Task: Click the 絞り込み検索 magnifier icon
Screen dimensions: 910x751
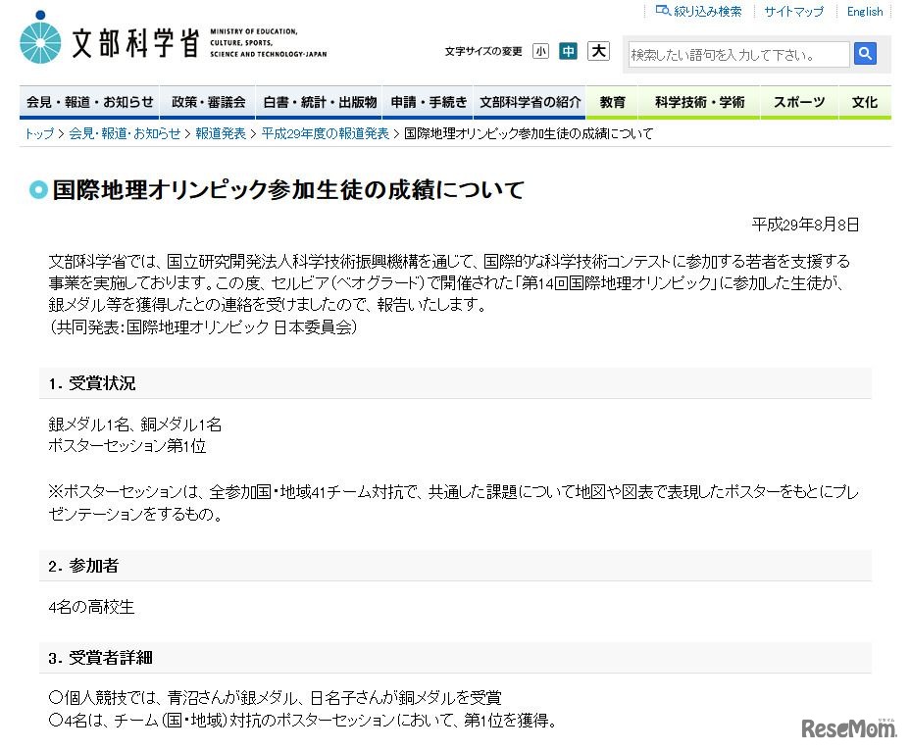Action: click(663, 10)
